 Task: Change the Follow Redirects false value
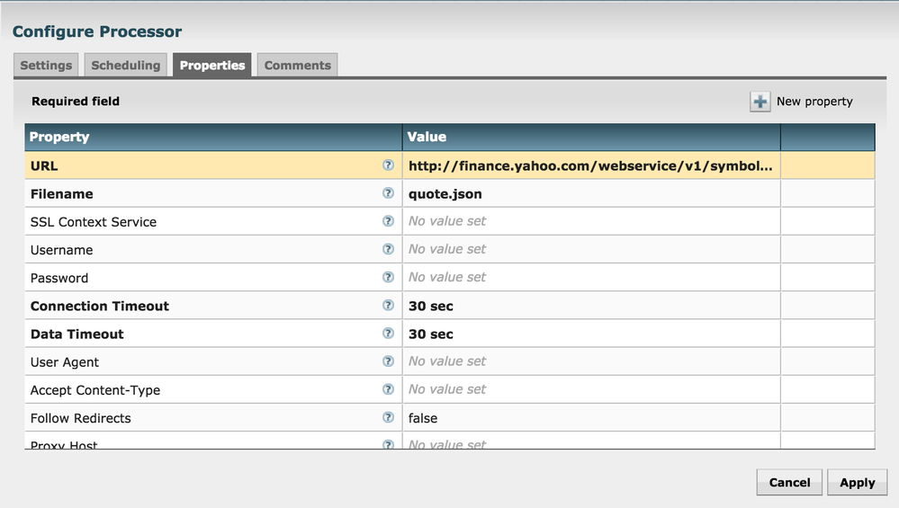(590, 418)
